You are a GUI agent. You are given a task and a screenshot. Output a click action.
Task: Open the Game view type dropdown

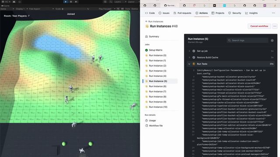tap(7, 9)
